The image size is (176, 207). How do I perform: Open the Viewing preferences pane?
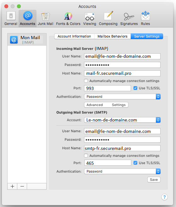pyautogui.click(x=90, y=18)
